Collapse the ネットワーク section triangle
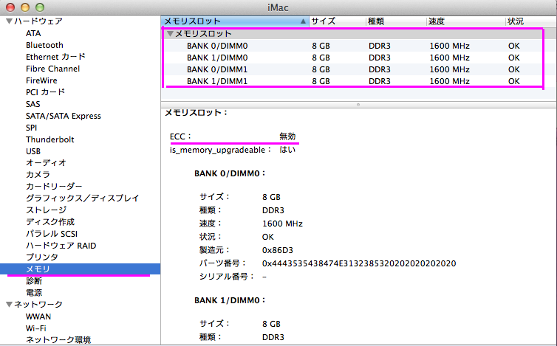Screen dimensions: 557x346 [8, 305]
